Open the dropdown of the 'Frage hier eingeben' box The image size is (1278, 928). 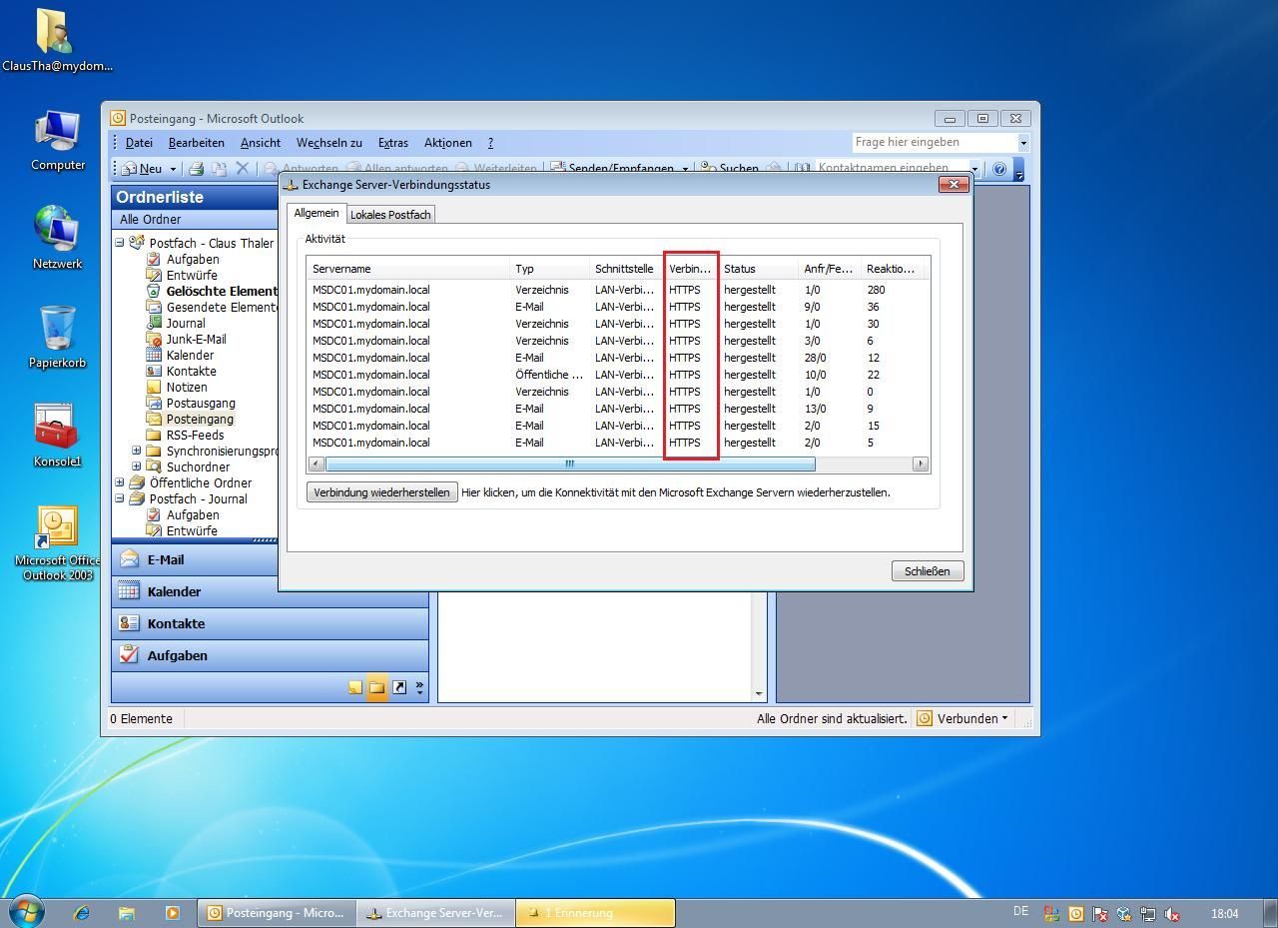pyautogui.click(x=1022, y=143)
